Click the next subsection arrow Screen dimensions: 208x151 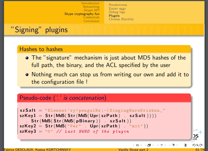[x=165, y=145]
